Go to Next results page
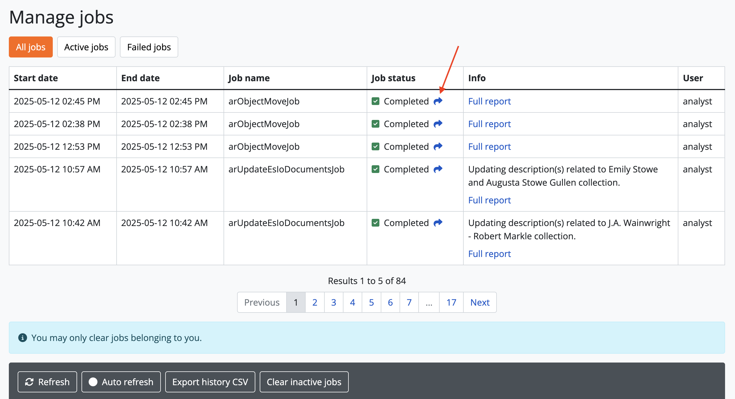This screenshot has height=399, width=735. click(x=480, y=302)
